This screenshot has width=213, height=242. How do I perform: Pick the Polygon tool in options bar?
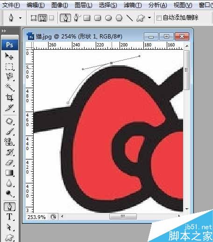click(x=119, y=18)
